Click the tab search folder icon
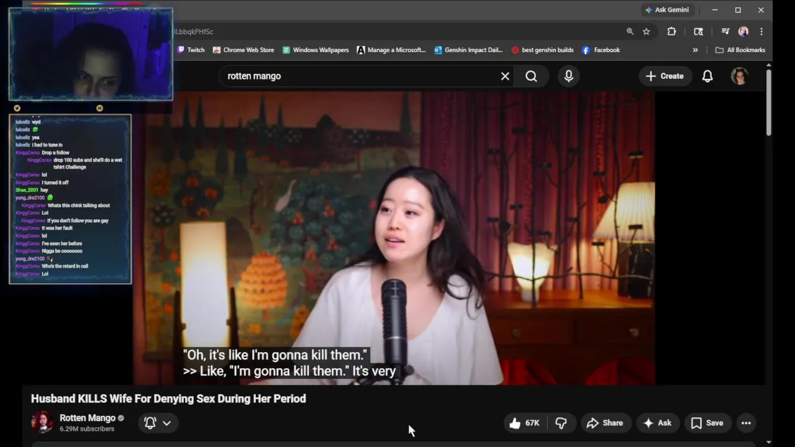This screenshot has height=447, width=795. [x=698, y=32]
